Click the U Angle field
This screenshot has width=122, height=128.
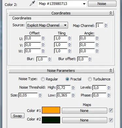[87, 38]
